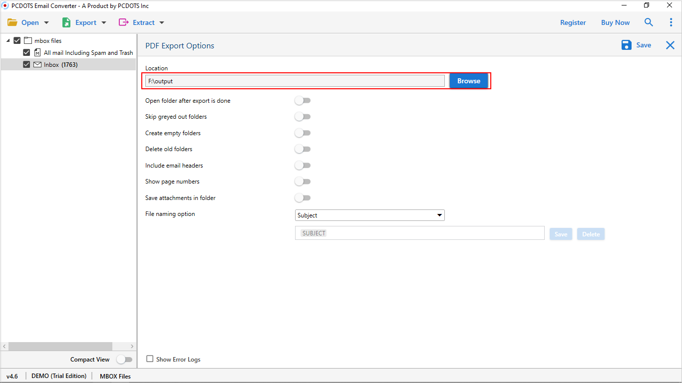
Task: Enable Save attachments in folder toggle
Action: coord(303,198)
